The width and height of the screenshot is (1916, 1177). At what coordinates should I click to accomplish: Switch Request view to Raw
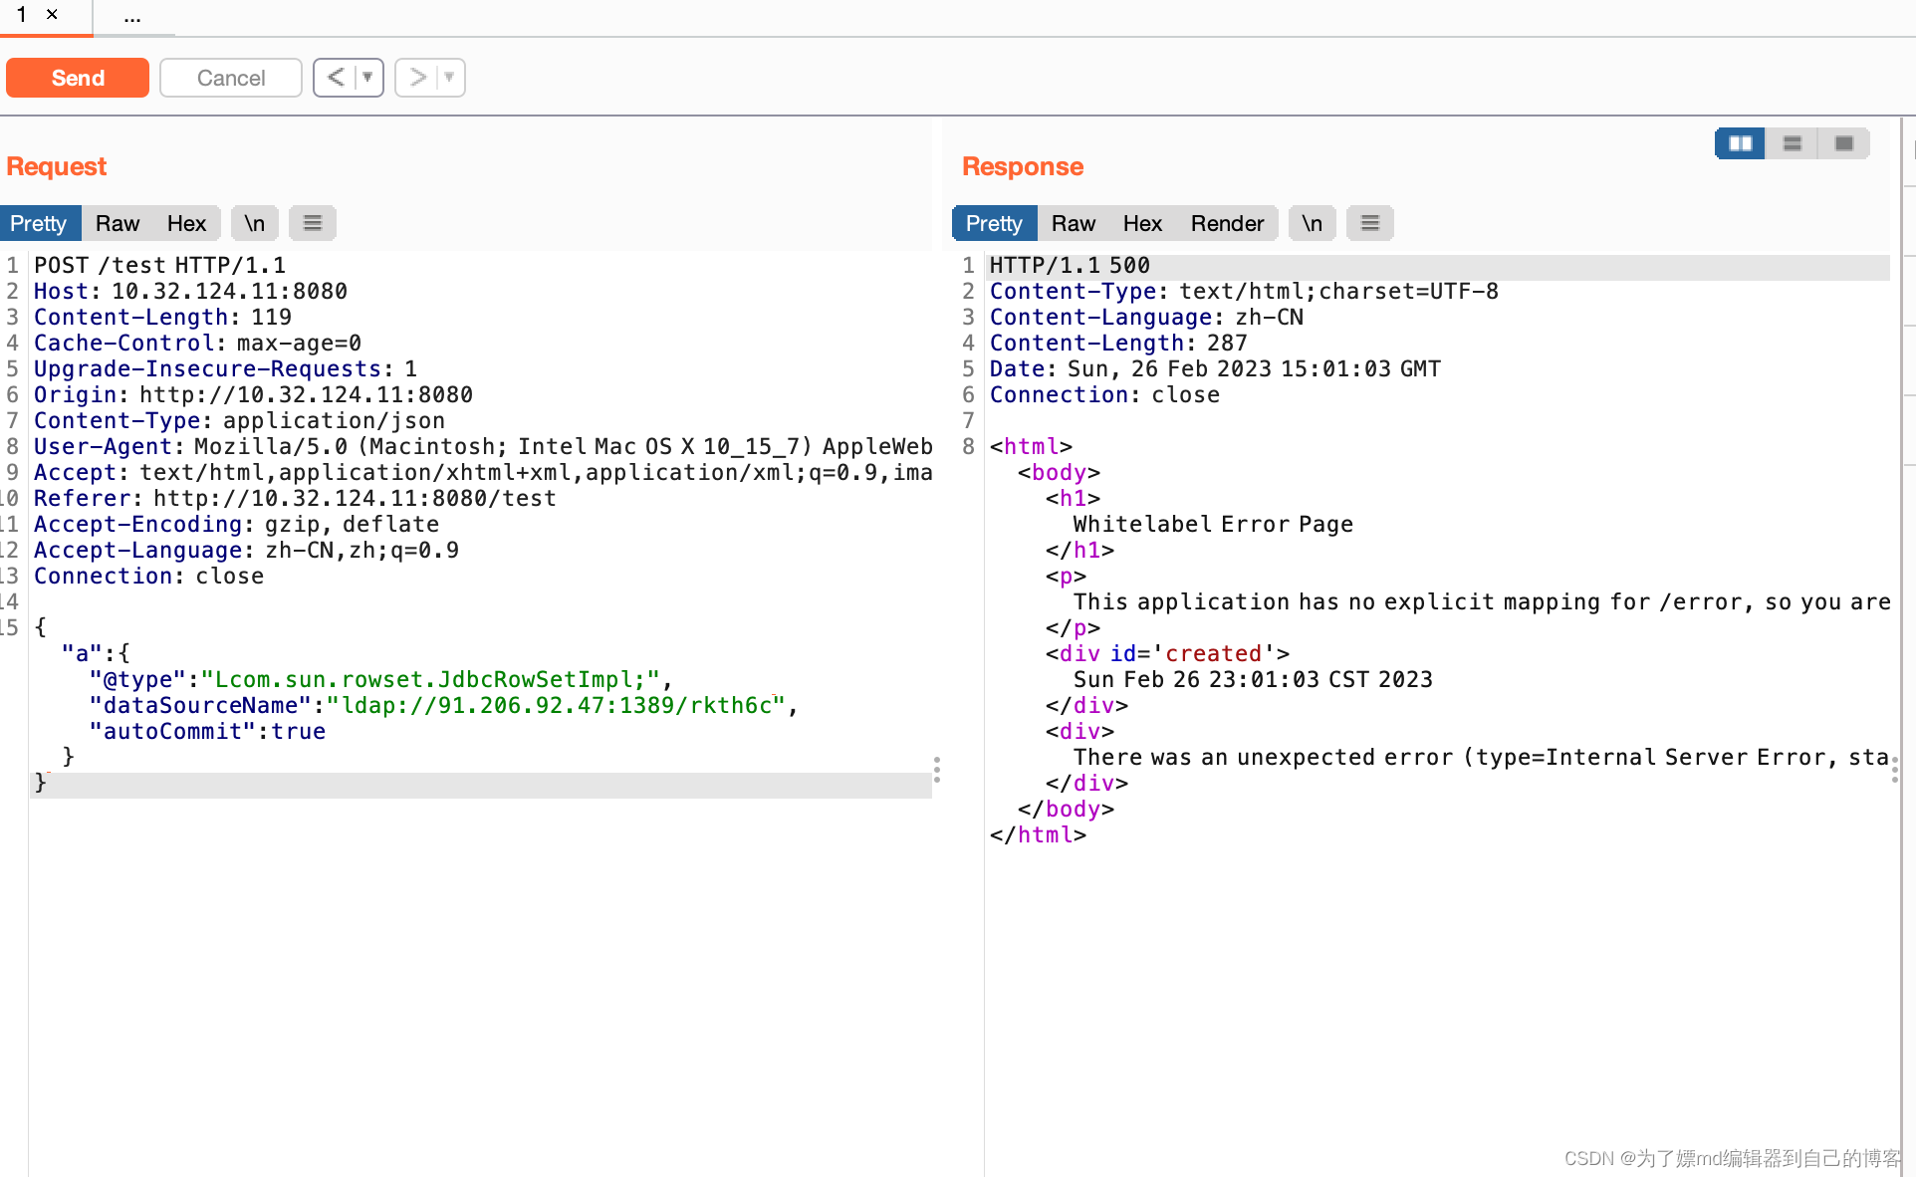point(118,223)
